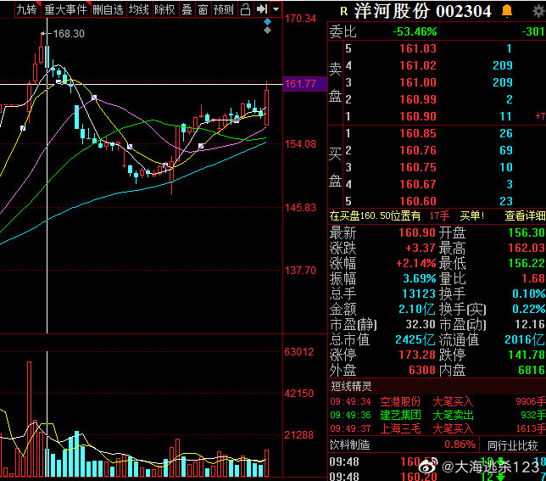Click the 叠 overlay button

[x=187, y=9]
